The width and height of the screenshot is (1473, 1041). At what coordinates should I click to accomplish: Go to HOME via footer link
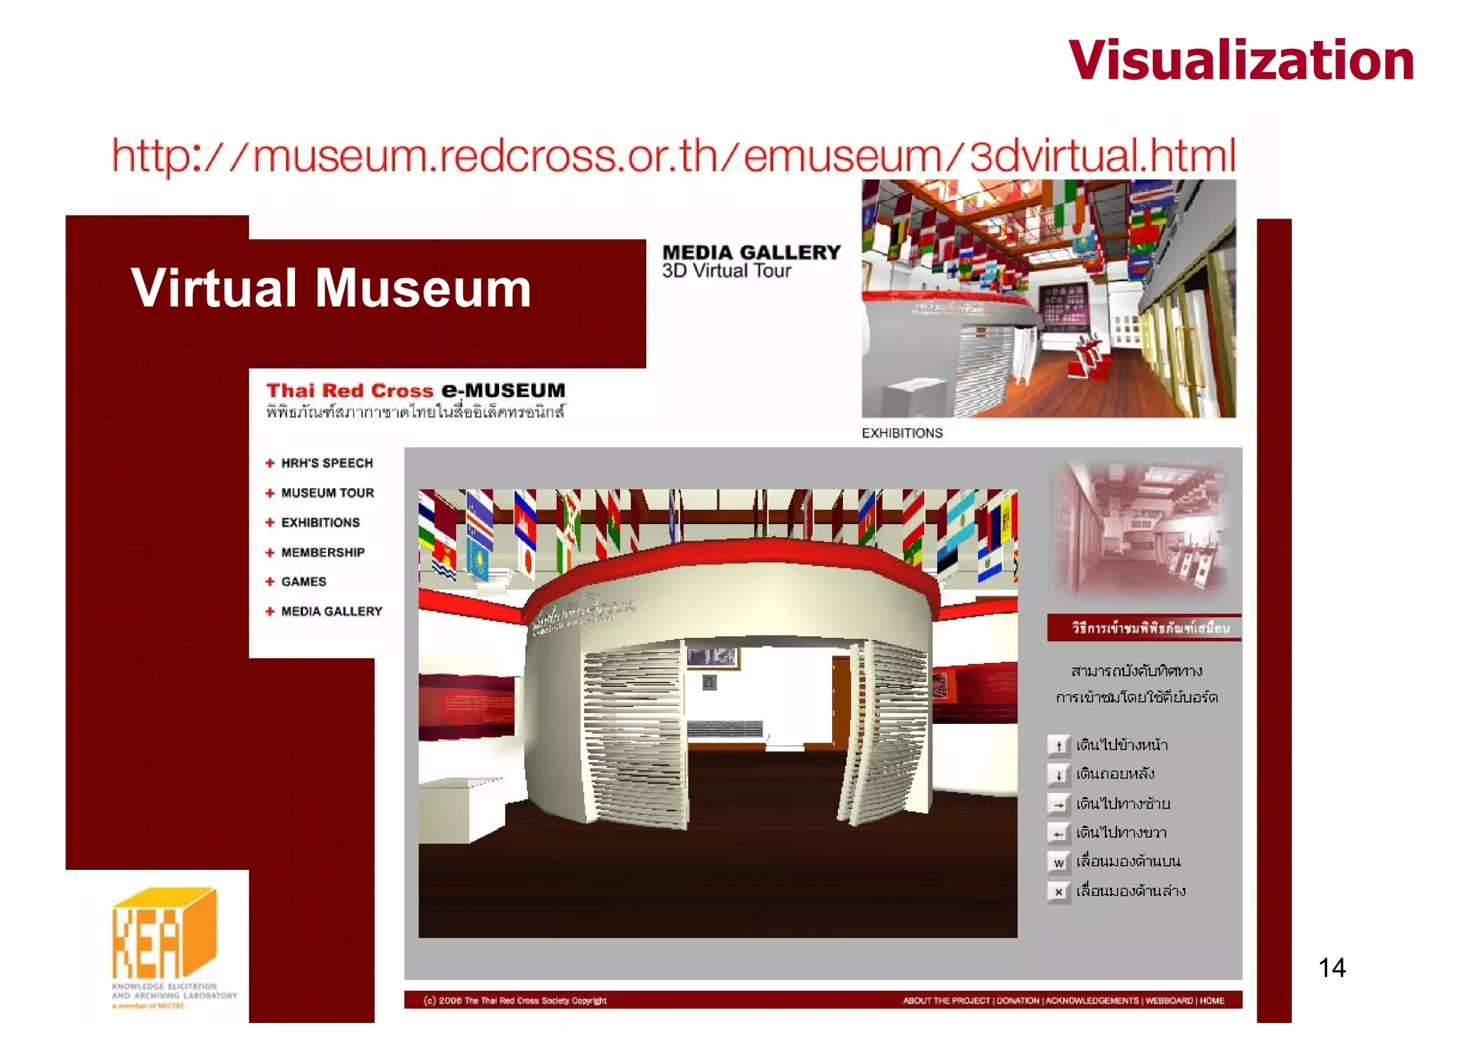1212,1001
